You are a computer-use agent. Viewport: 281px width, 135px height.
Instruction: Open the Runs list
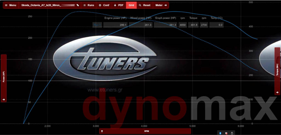pyautogui.click(x=89, y=5)
